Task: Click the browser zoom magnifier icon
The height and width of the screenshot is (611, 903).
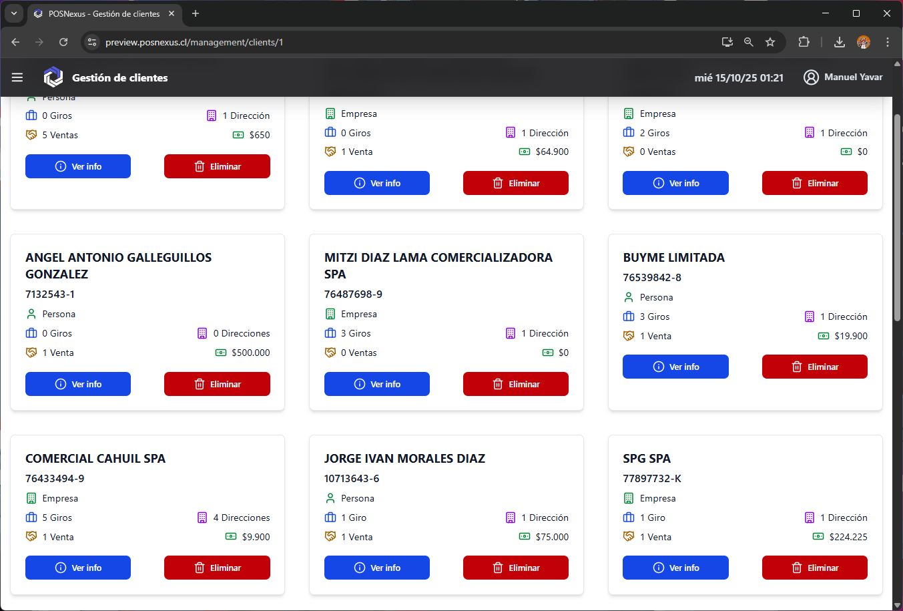Action: tap(749, 42)
